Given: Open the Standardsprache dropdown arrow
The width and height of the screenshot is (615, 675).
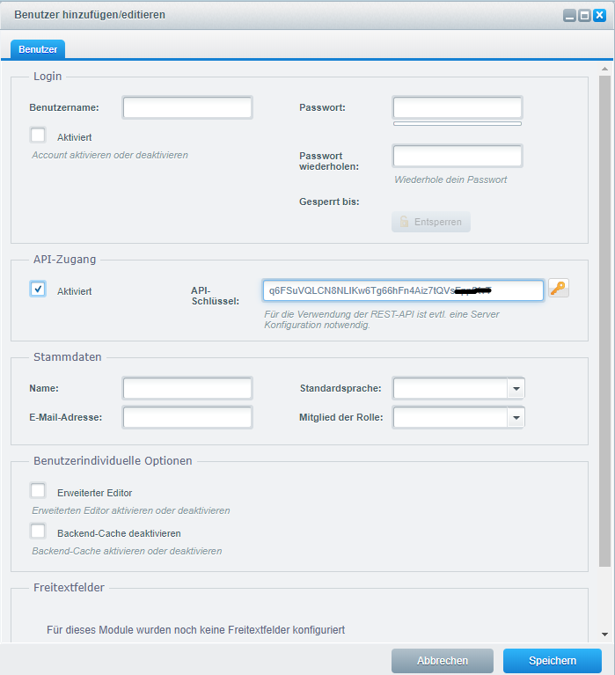Looking at the screenshot, I should [516, 388].
